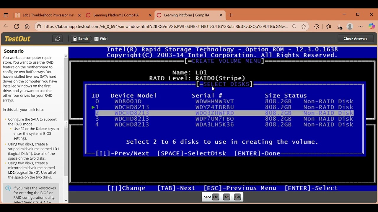This screenshot has height=212, width=378.
Task: Select highlighted disk row 2 WDO3ZHWFRD
Action: (x=224, y=113)
